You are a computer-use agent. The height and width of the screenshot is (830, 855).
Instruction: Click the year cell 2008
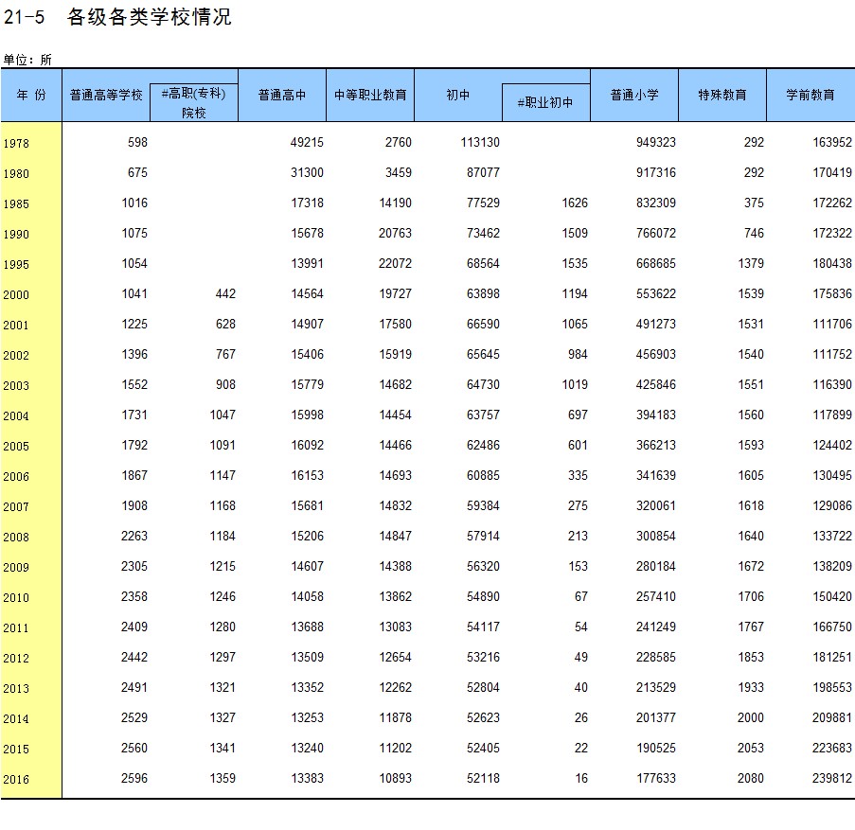click(x=16, y=537)
